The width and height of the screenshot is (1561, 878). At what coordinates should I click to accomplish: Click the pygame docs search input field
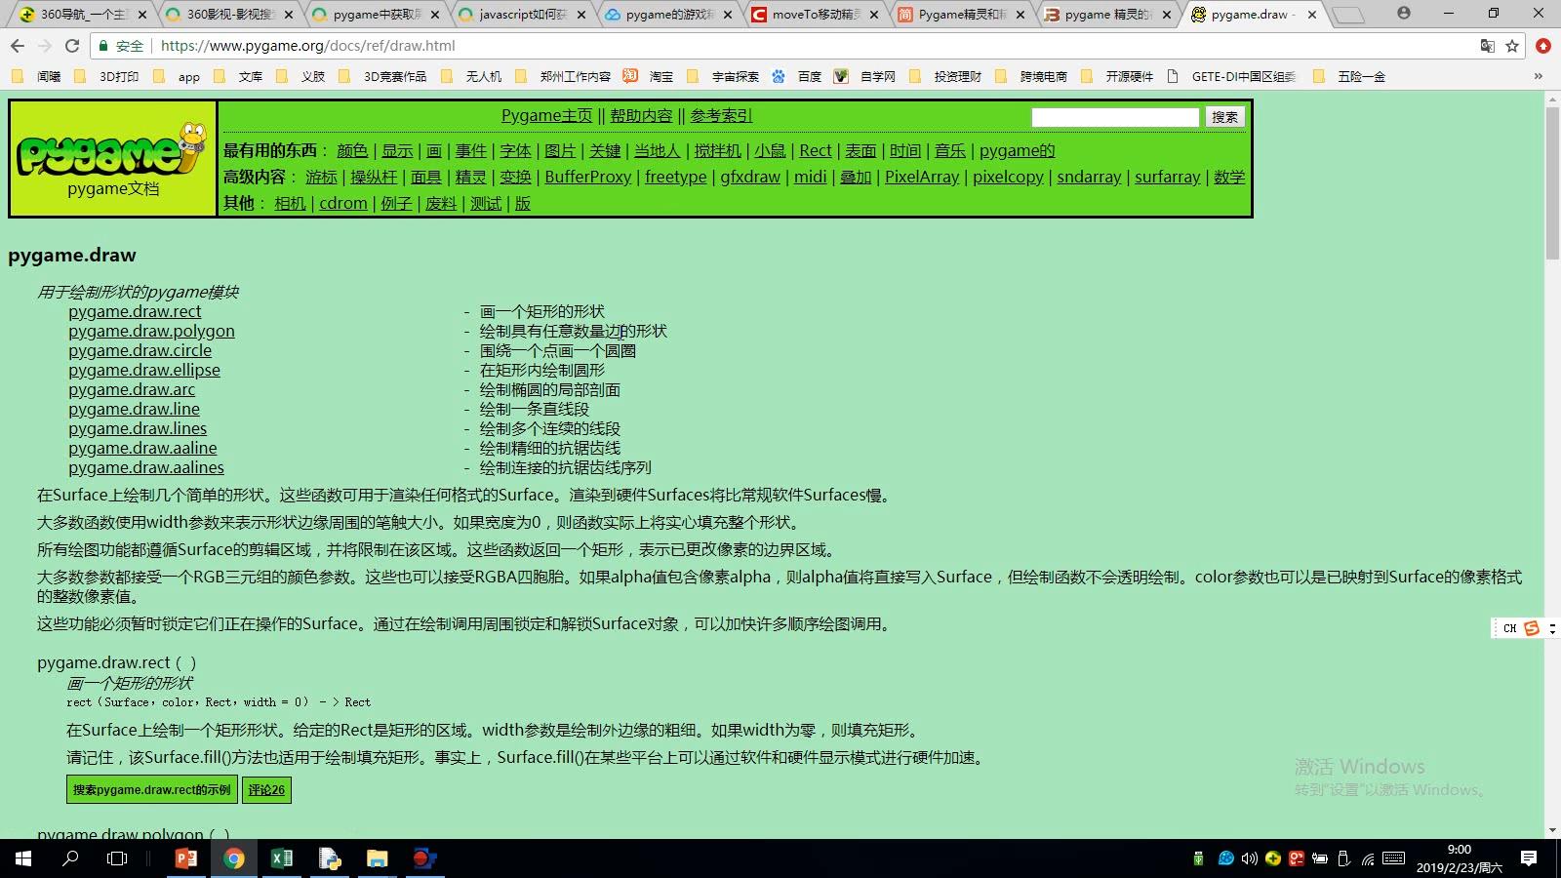1114,117
